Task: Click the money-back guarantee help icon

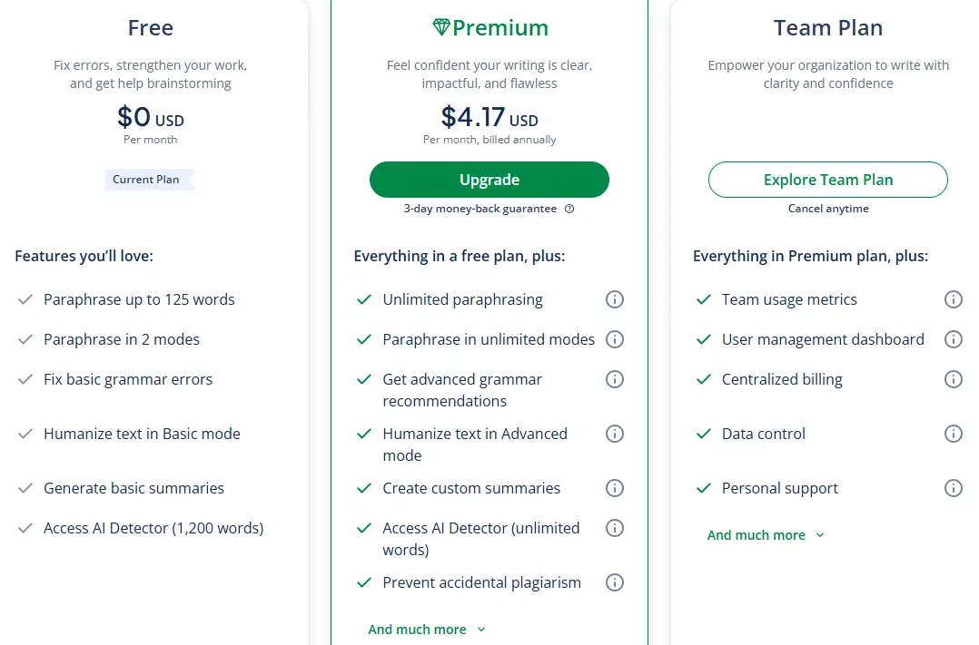Action: [569, 209]
